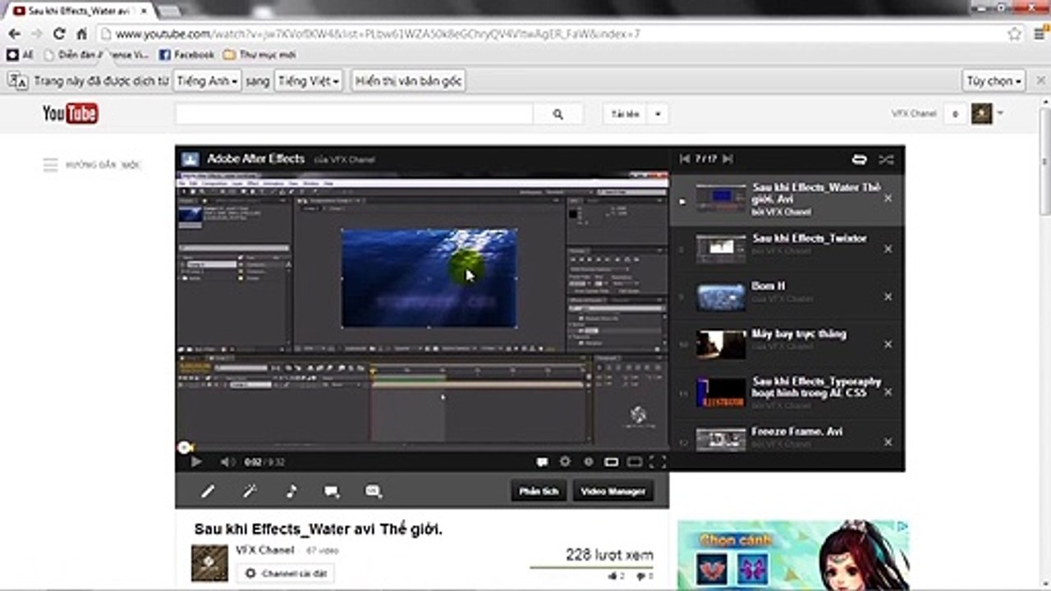Remove Sau khi Effects_Twixtor from playlist
Image resolution: width=1051 pixels, height=591 pixels.
pyautogui.click(x=888, y=249)
